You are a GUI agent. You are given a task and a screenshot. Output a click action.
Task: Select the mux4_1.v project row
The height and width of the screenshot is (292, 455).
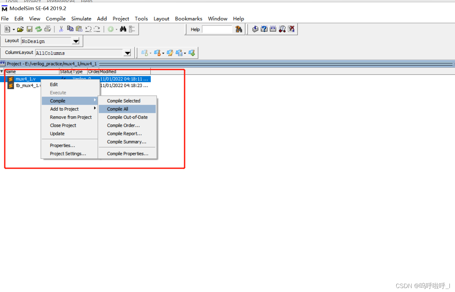[x=75, y=79]
